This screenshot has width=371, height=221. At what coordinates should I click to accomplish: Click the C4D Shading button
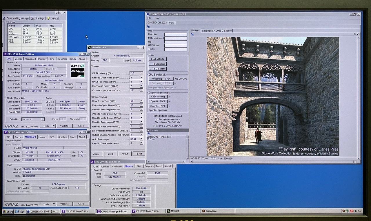(x=158, y=97)
